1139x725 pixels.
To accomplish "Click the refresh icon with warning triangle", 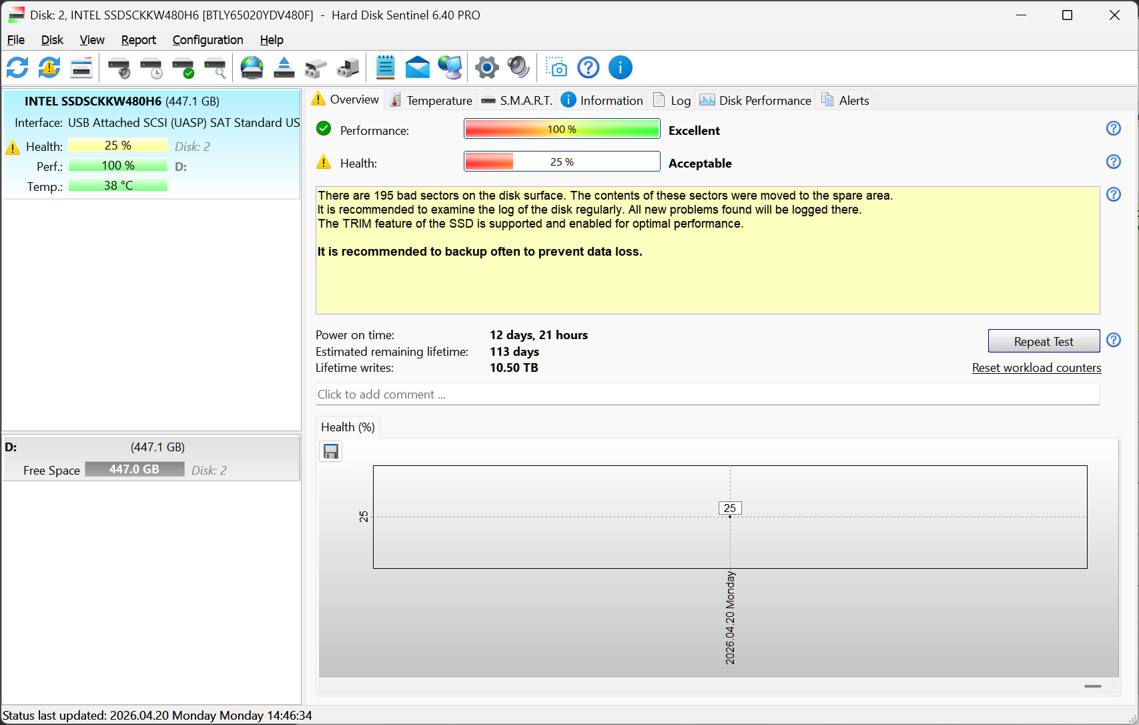I will click(x=49, y=67).
